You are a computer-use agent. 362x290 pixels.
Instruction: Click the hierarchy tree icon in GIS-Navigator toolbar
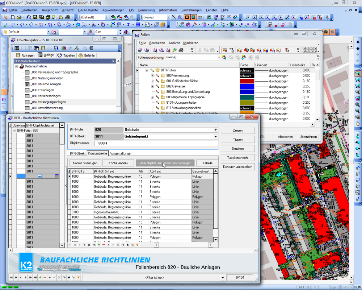(x=77, y=48)
